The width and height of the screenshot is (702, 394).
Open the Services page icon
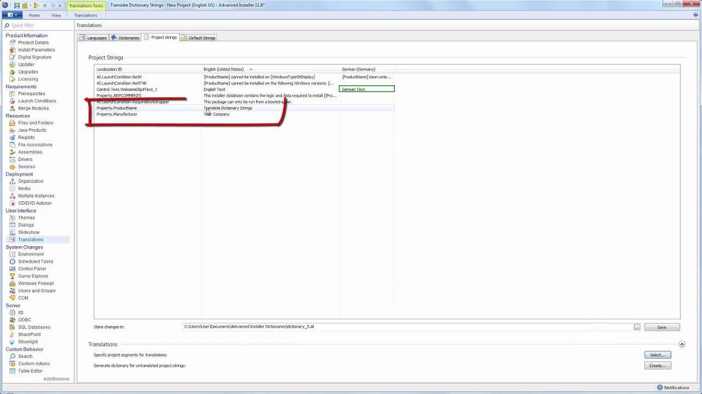[x=13, y=167]
